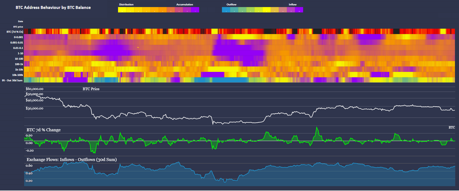Click the leftmost yellow Distribution legend swatch
459x191 pixels.
coord(122,10)
